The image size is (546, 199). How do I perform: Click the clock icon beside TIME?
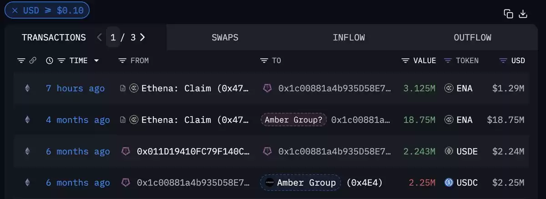tap(50, 60)
